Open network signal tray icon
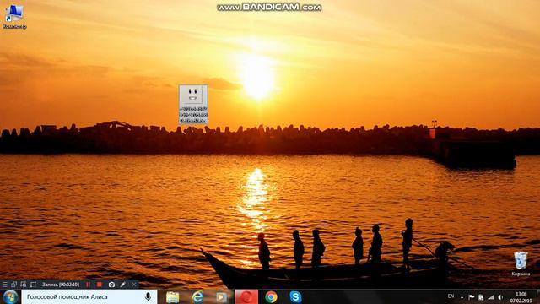The image size is (540, 304). [491, 297]
